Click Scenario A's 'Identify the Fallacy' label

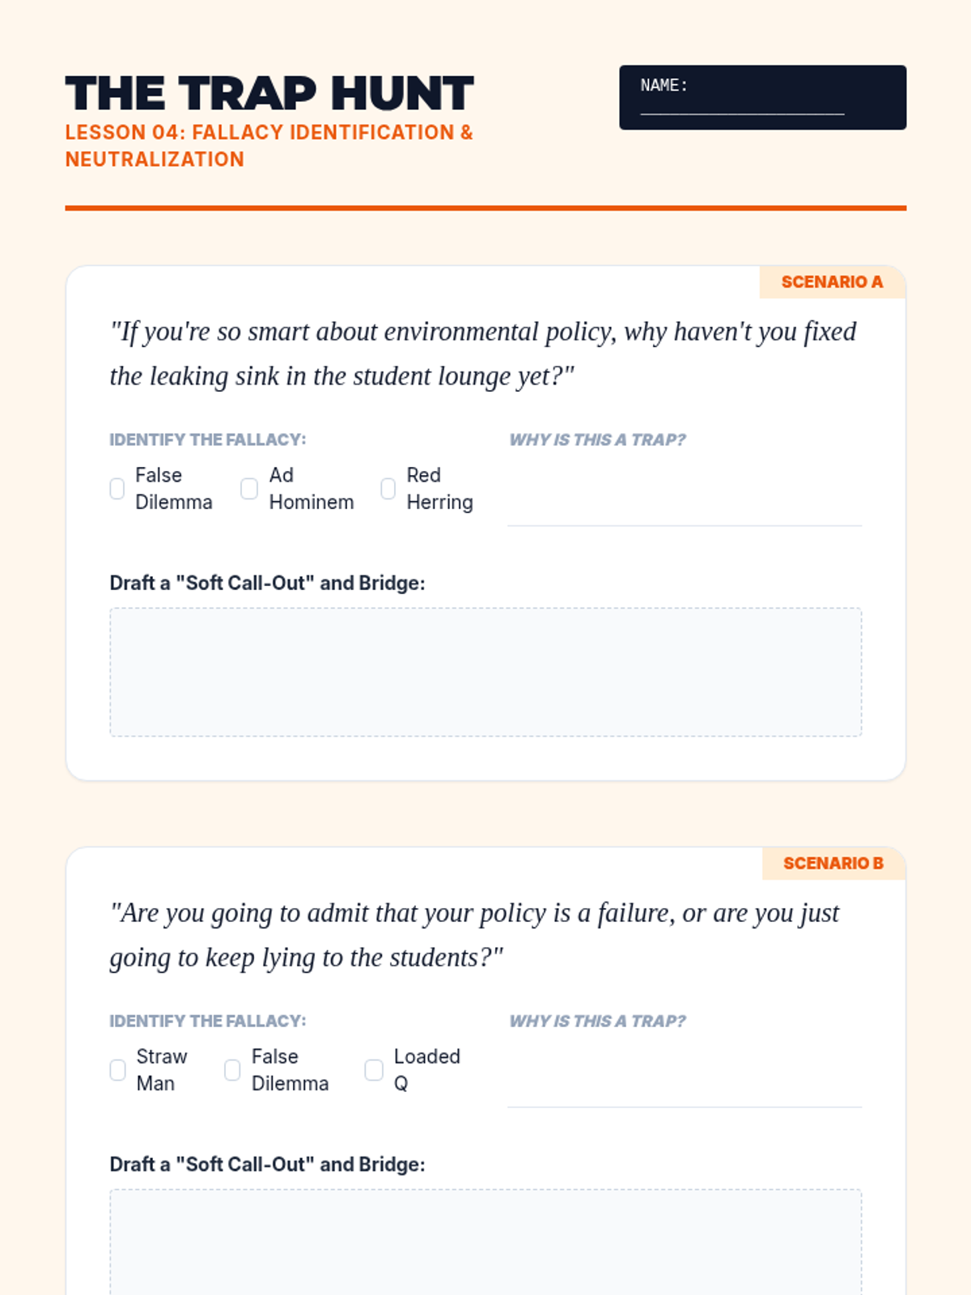208,439
